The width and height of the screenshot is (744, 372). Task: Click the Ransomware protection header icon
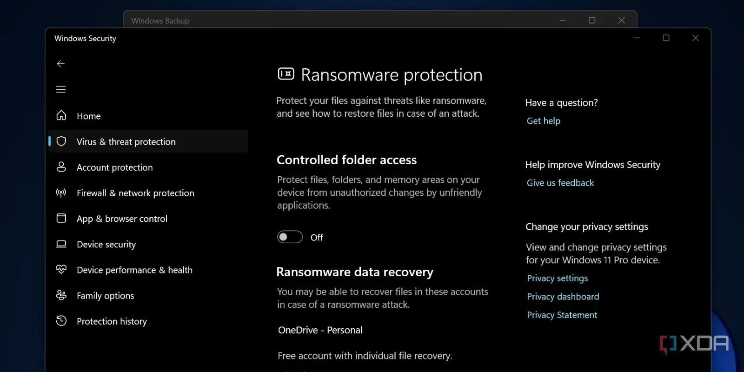pyautogui.click(x=286, y=74)
